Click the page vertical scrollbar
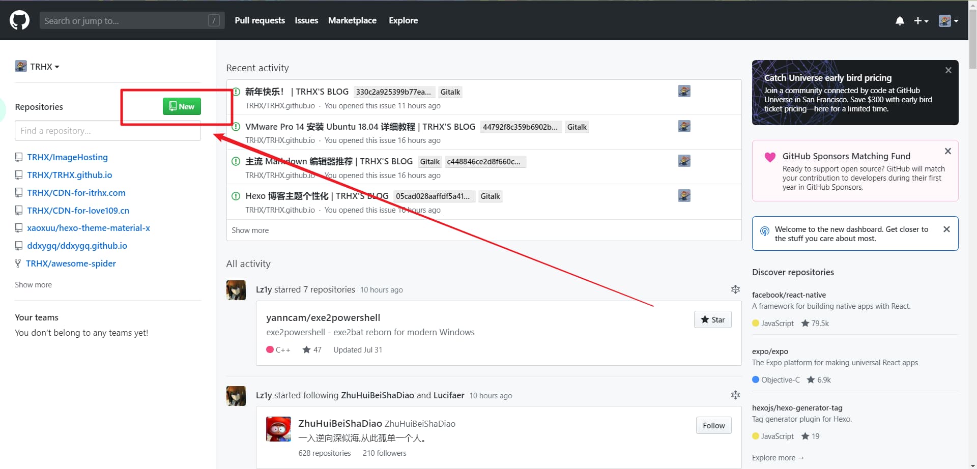The height and width of the screenshot is (469, 977). pos(972,234)
